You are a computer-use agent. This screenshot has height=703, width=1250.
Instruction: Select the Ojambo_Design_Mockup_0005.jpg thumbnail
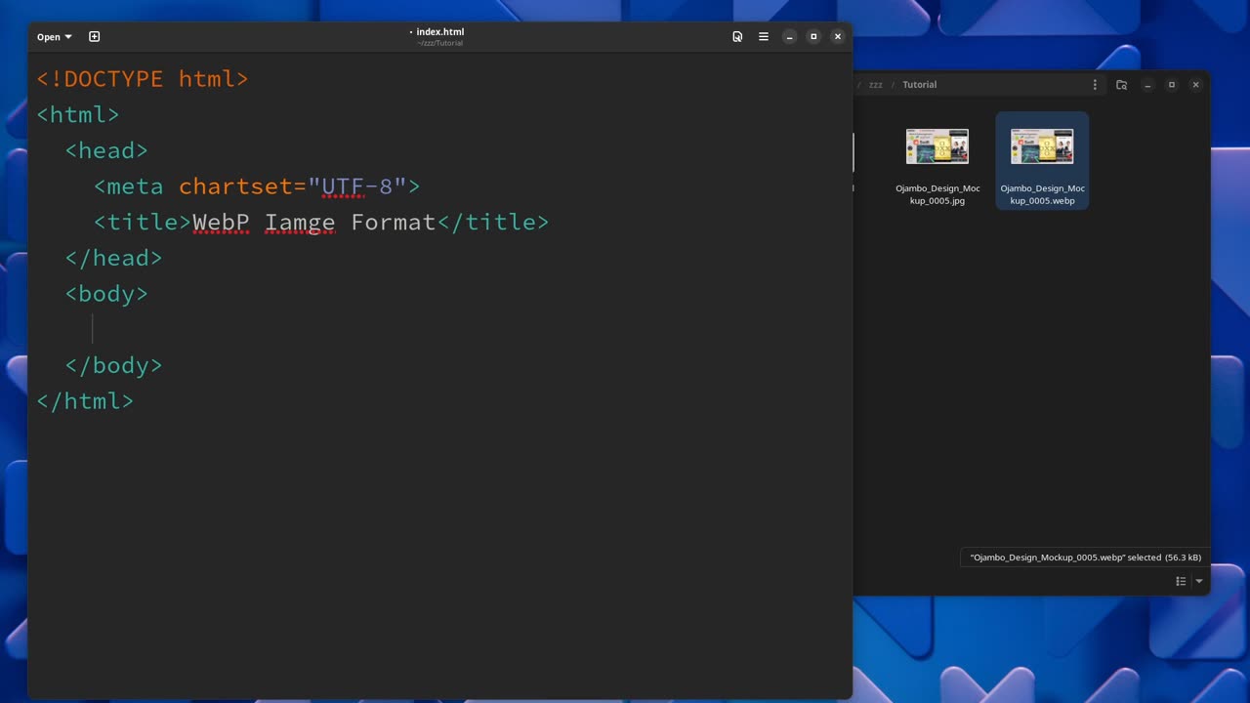pos(937,146)
